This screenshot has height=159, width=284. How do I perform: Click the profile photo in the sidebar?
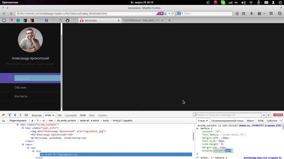click(30, 40)
